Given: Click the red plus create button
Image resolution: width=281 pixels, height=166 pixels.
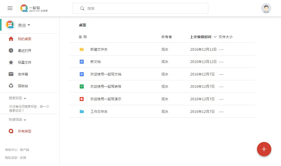Looking at the screenshot, I should click(264, 149).
